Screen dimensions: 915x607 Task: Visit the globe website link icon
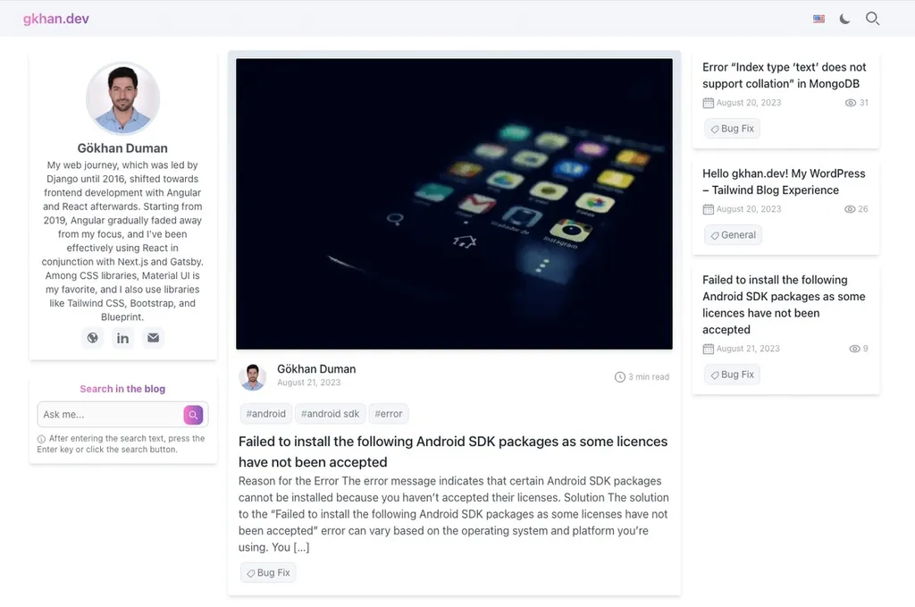tap(92, 338)
